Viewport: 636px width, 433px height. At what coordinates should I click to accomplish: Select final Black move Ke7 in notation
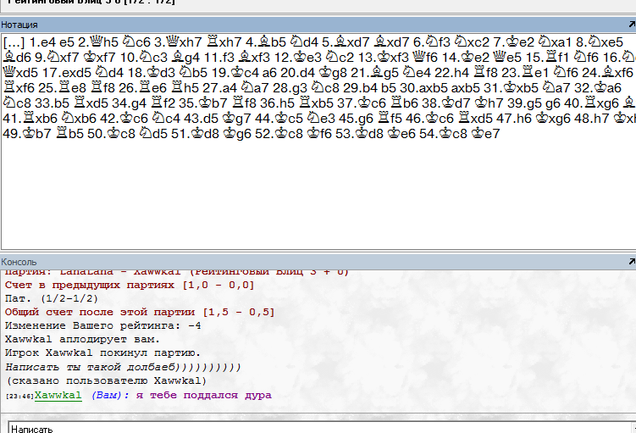pos(485,134)
